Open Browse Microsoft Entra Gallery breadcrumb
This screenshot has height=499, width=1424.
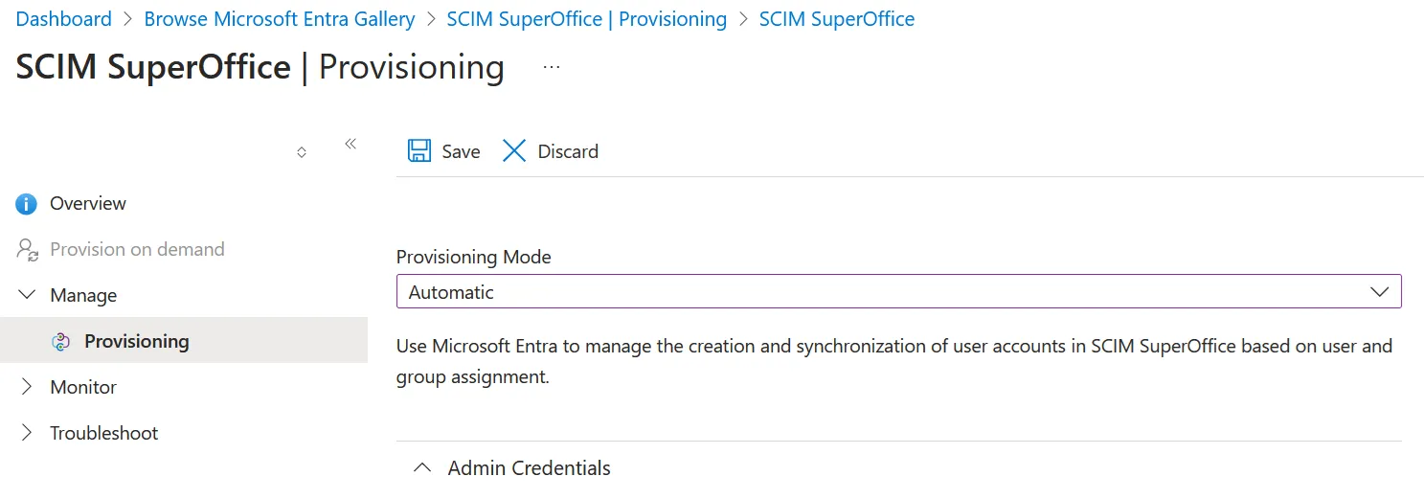click(x=280, y=19)
